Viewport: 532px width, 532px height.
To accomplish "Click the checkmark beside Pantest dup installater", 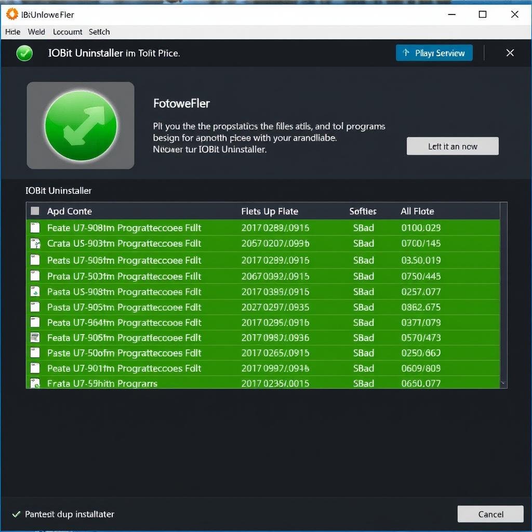I will click(x=16, y=514).
